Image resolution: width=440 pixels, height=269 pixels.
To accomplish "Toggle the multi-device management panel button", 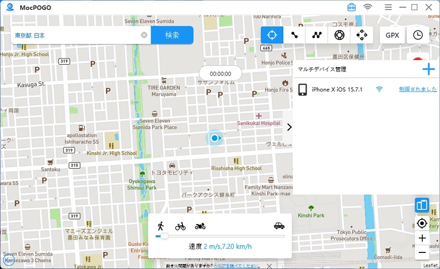I will tap(422, 205).
